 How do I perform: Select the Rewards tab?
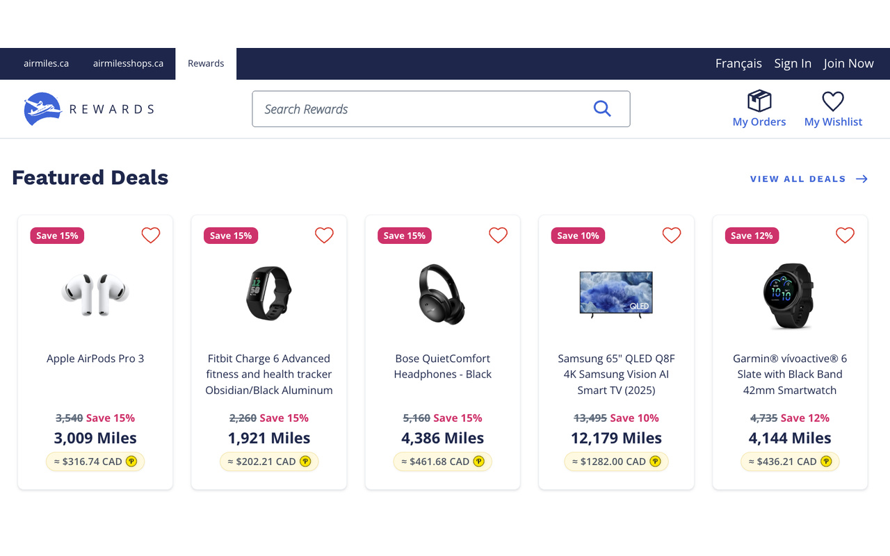point(206,63)
